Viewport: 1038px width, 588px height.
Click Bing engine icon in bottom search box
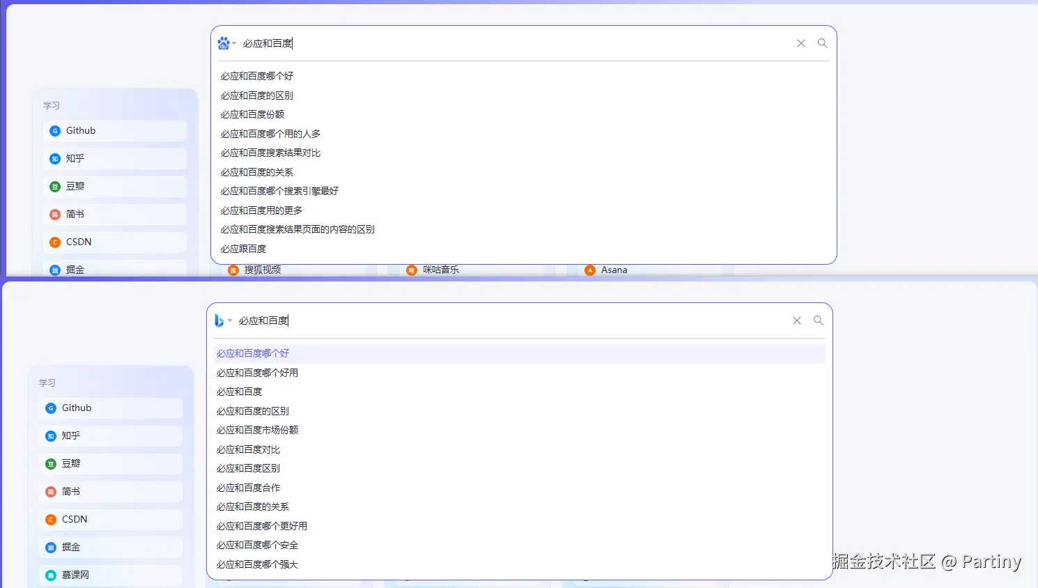219,320
